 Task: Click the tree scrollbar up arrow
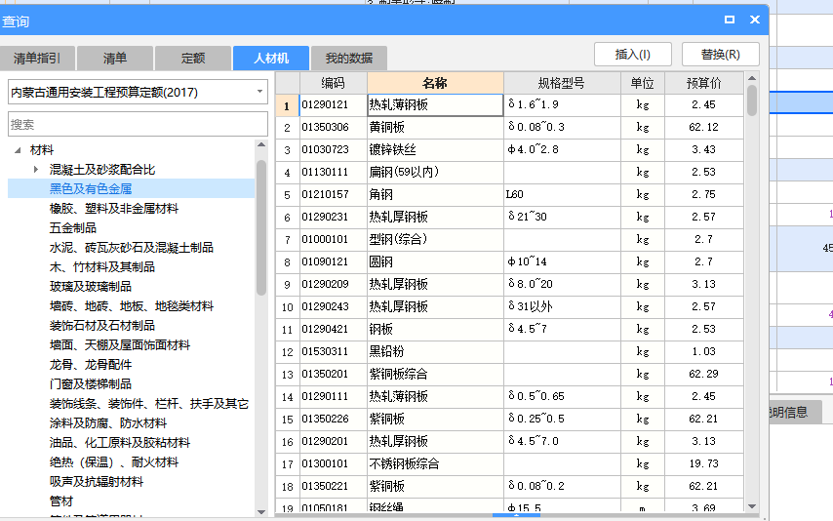(260, 144)
